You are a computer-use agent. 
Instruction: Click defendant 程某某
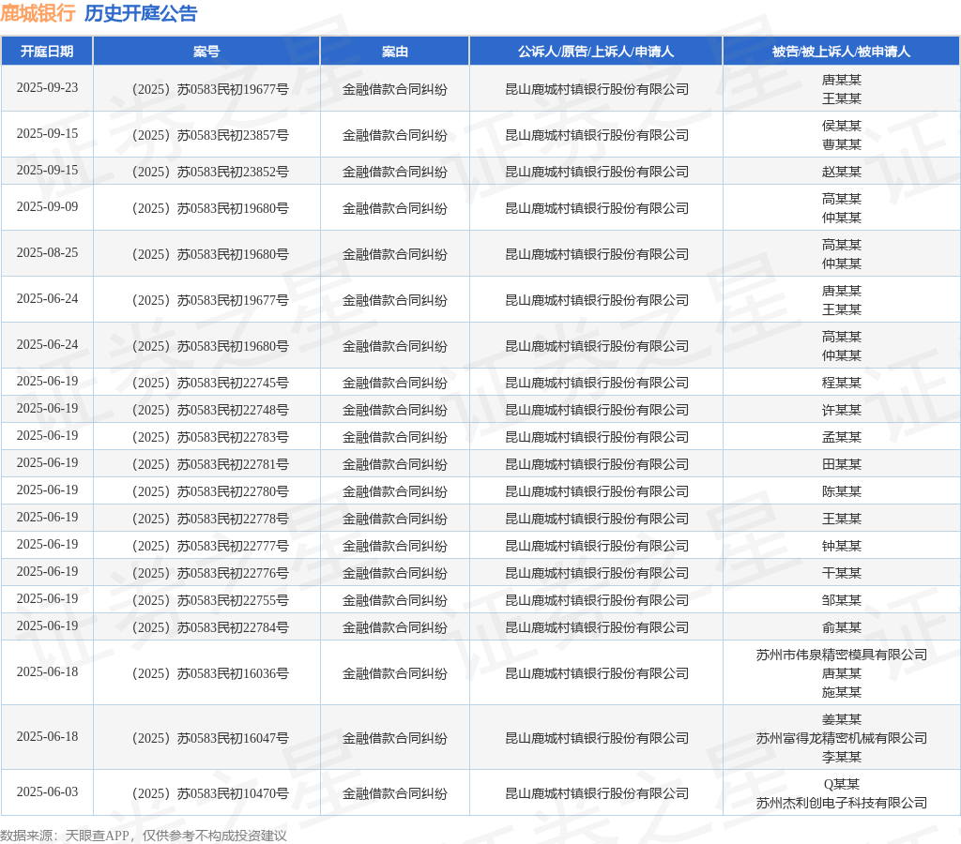pos(842,383)
